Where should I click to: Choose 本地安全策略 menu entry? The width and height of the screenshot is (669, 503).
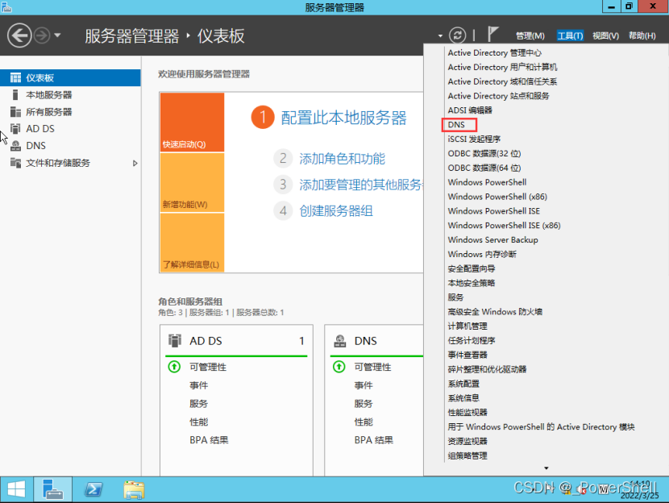(x=472, y=283)
